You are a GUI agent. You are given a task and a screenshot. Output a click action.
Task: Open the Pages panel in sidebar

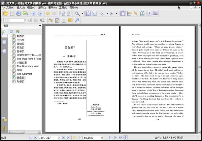(4, 42)
